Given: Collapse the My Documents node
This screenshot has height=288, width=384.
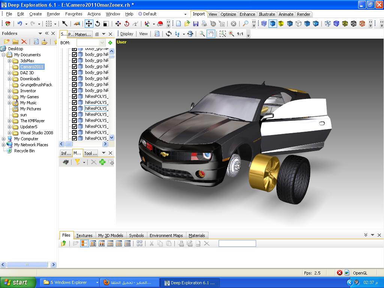Looking at the screenshot, I should pyautogui.click(x=4, y=55).
